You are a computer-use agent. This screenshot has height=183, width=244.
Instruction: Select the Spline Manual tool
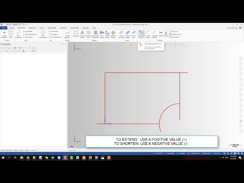click(x=67, y=34)
